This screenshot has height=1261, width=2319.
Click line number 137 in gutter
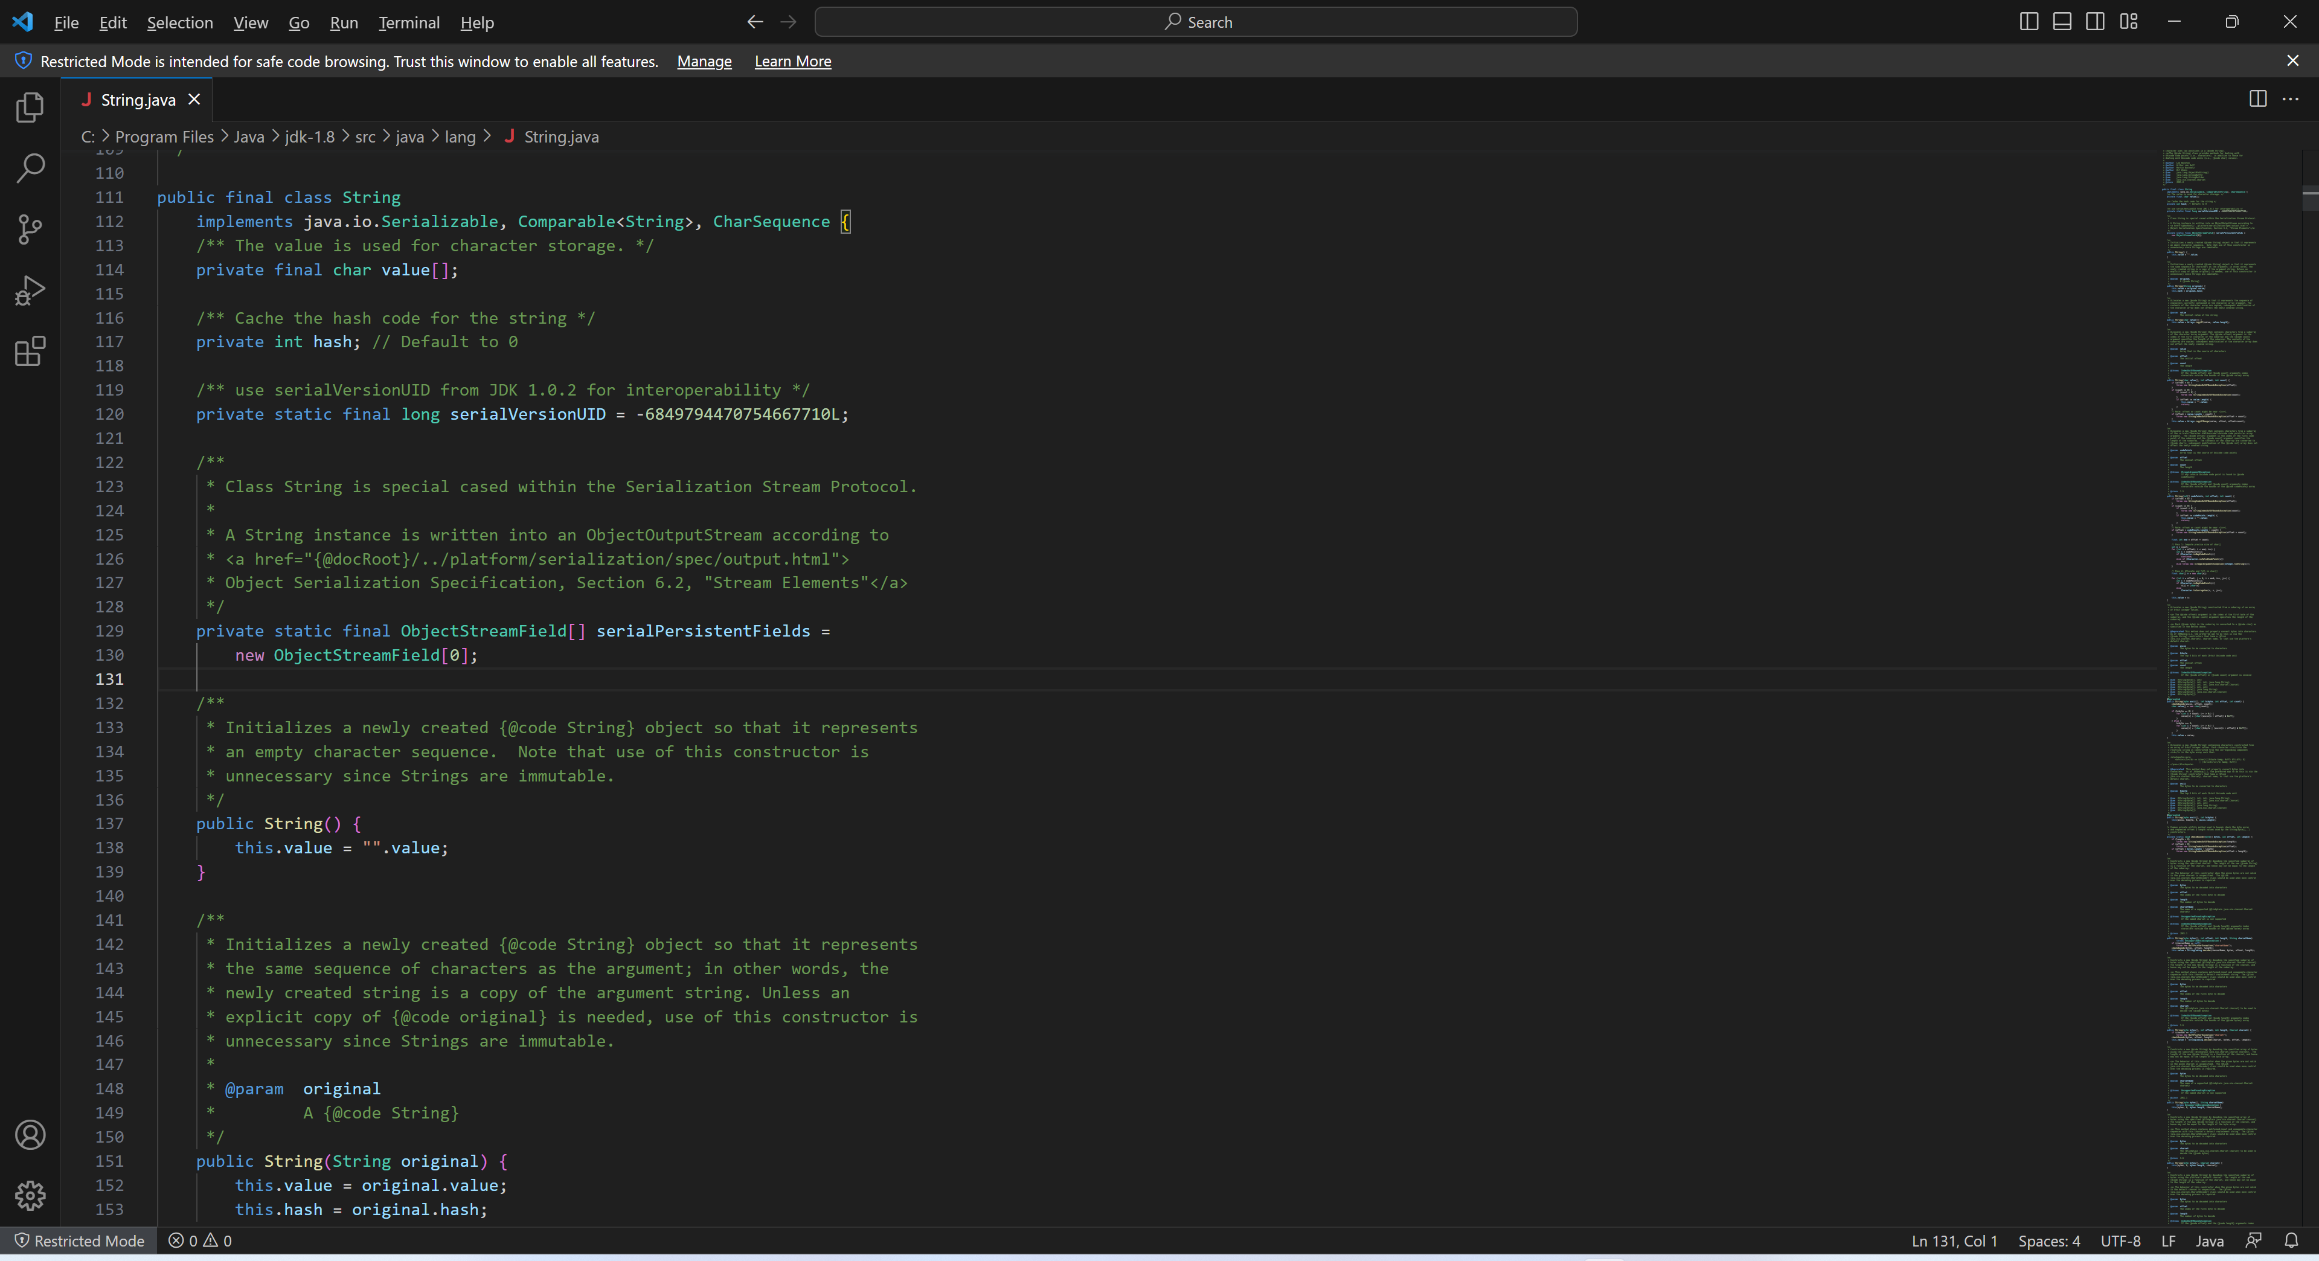[x=109, y=824]
